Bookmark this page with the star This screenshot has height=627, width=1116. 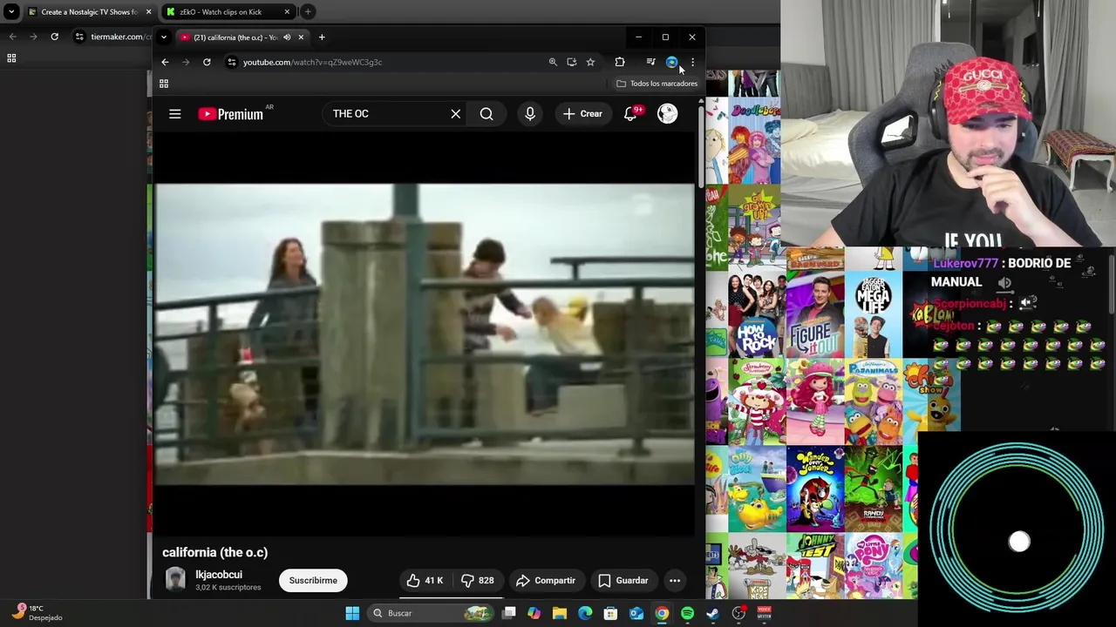click(x=590, y=62)
